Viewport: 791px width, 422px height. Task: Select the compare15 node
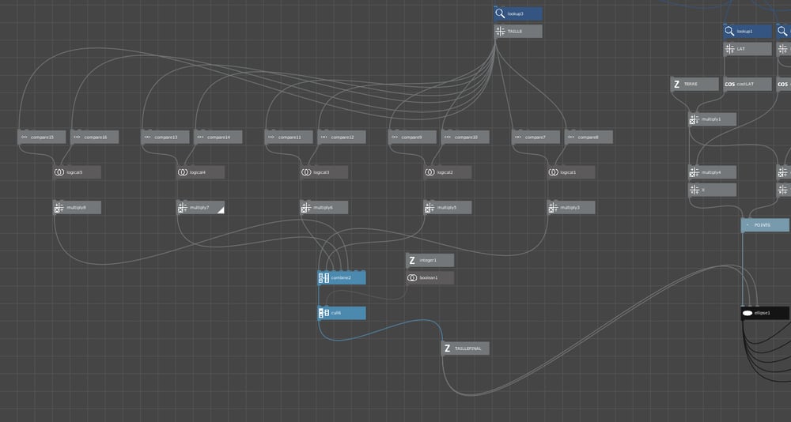[x=42, y=138]
